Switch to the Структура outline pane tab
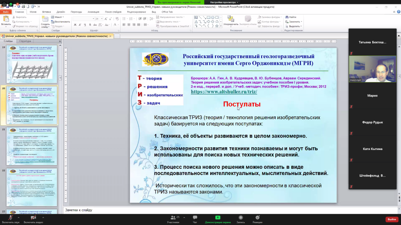Screen dimensions: 401x225 coord(25,41)
